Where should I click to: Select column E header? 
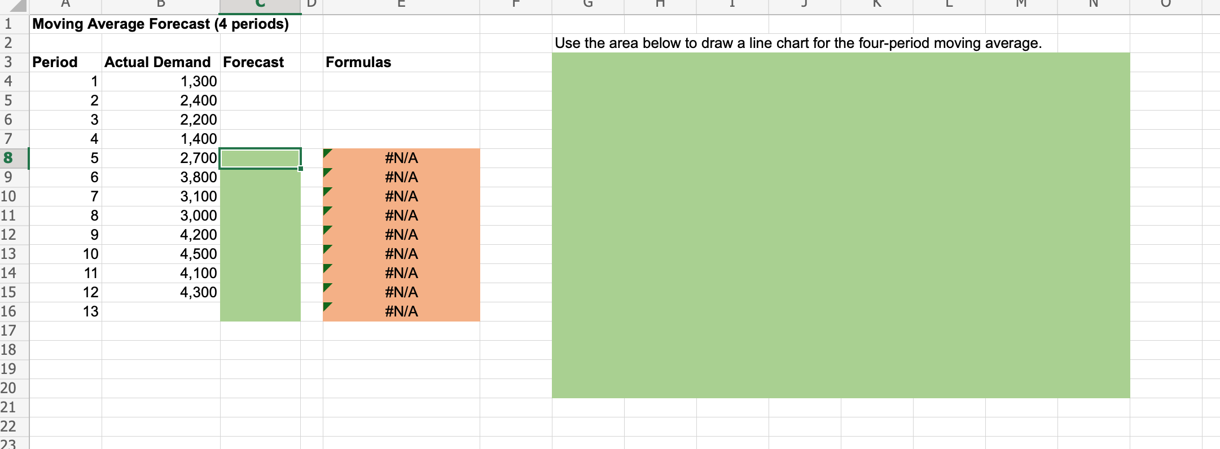tap(401, 5)
